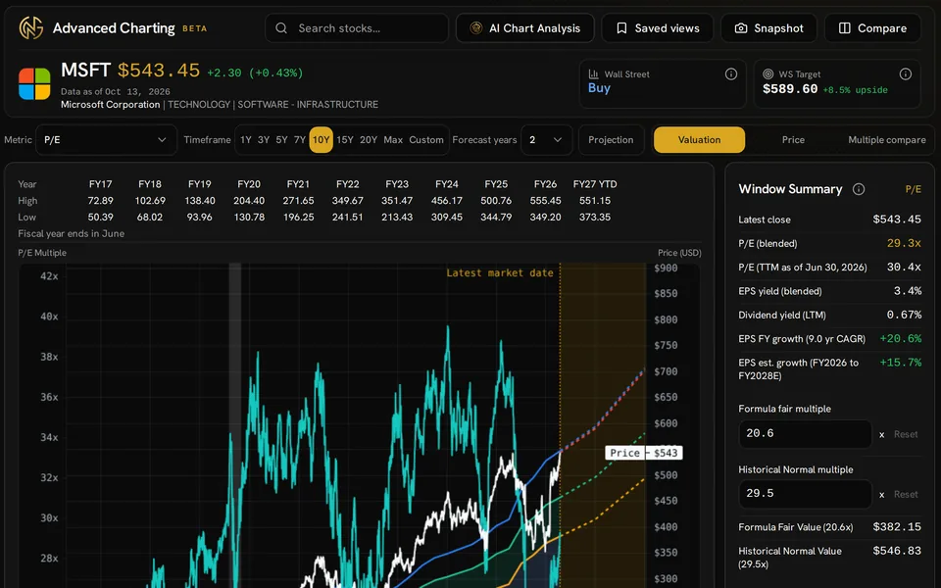Take a chart Snapshot
Viewport: 941px width, 588px height.
(768, 28)
